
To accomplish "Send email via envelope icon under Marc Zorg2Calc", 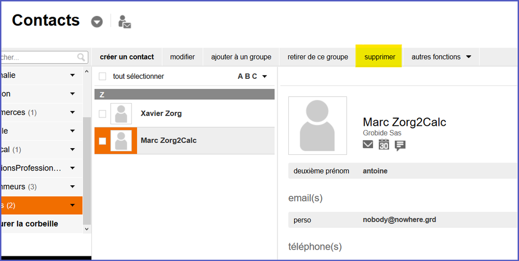I will tap(368, 144).
